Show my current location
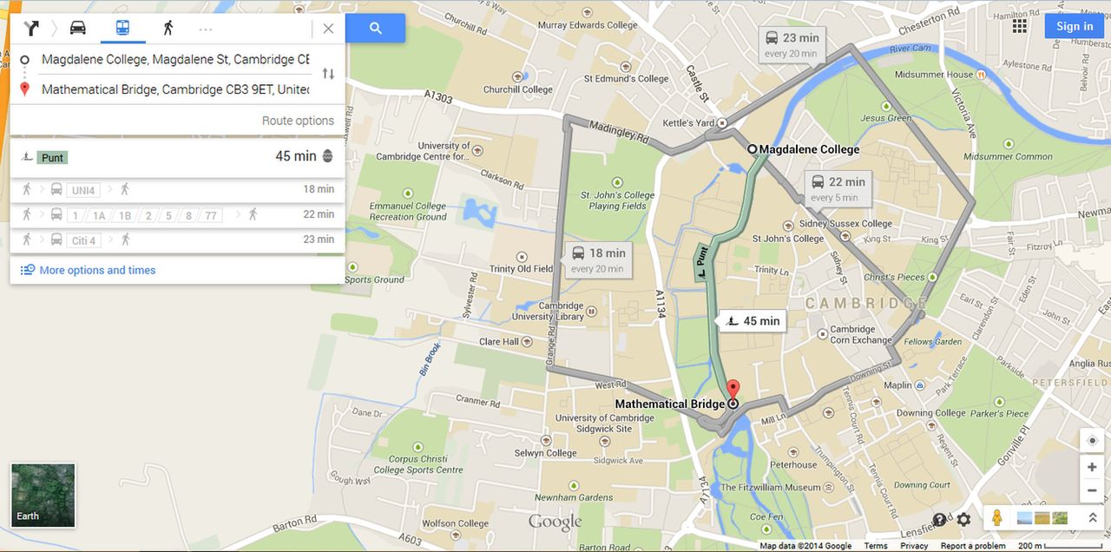Screen dimensions: 1111x552 tap(1092, 441)
